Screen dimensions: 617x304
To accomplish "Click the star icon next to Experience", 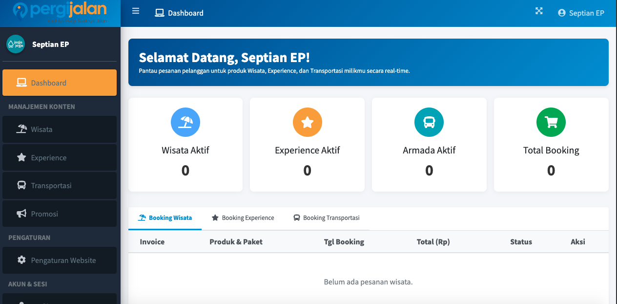I will pos(21,157).
